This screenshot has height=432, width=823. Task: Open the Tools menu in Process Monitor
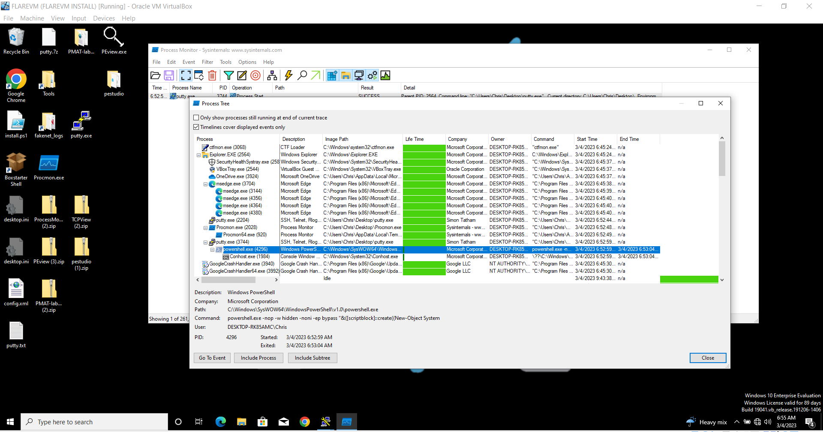(x=225, y=62)
